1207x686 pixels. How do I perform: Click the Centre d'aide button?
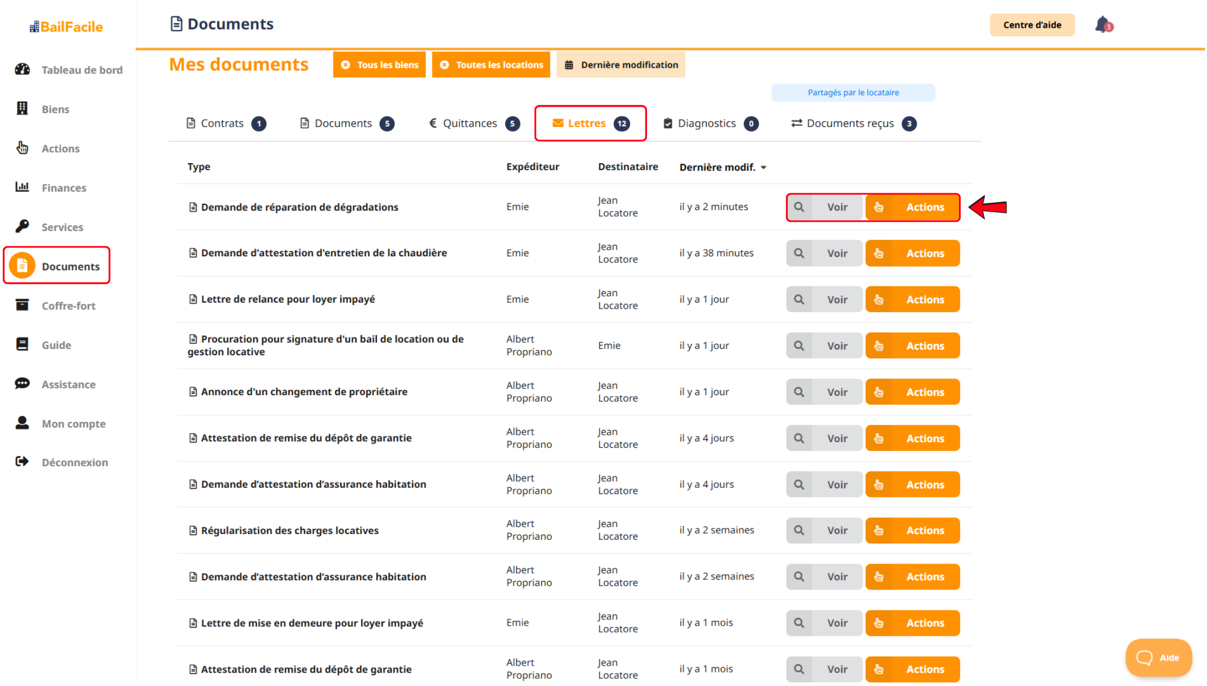1032,25
